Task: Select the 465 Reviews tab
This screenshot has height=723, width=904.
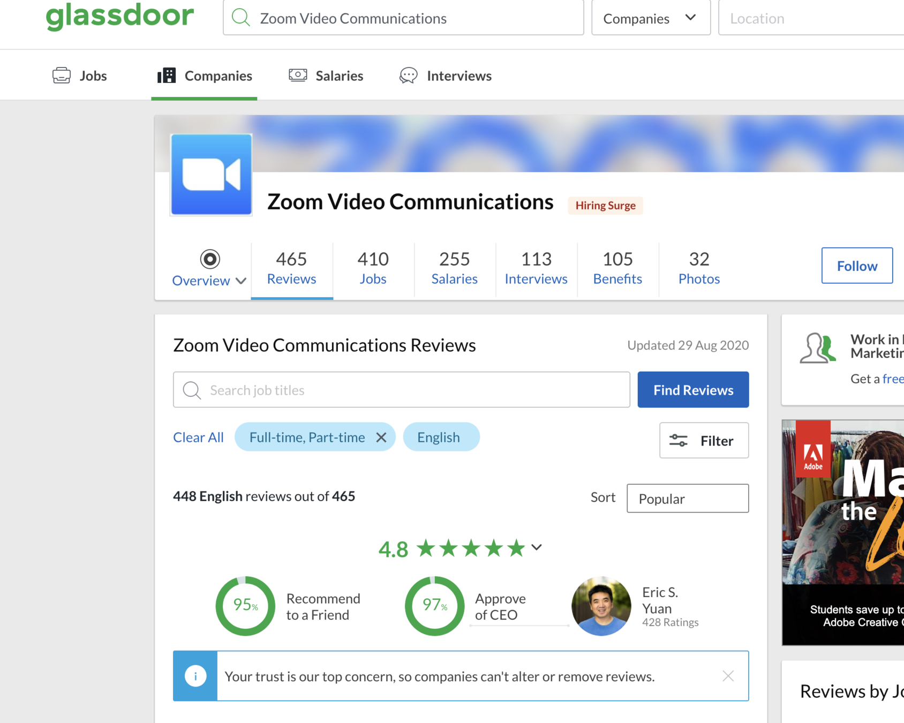Action: (x=292, y=268)
